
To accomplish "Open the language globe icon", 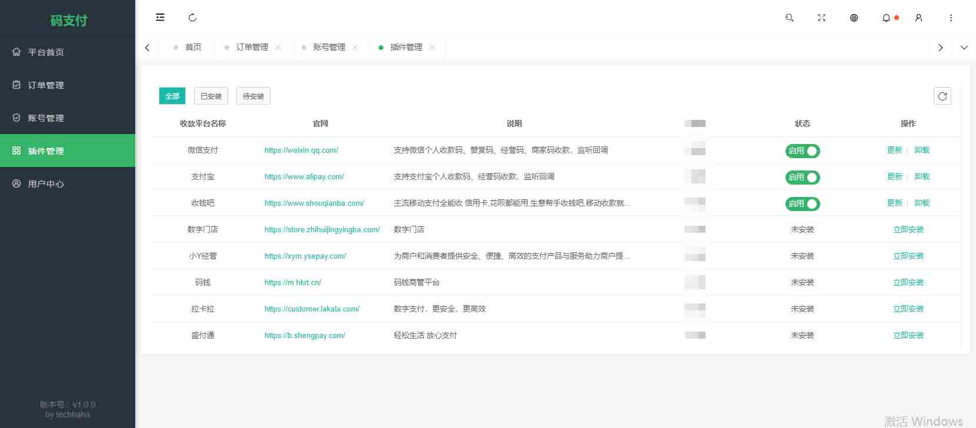I will 854,18.
